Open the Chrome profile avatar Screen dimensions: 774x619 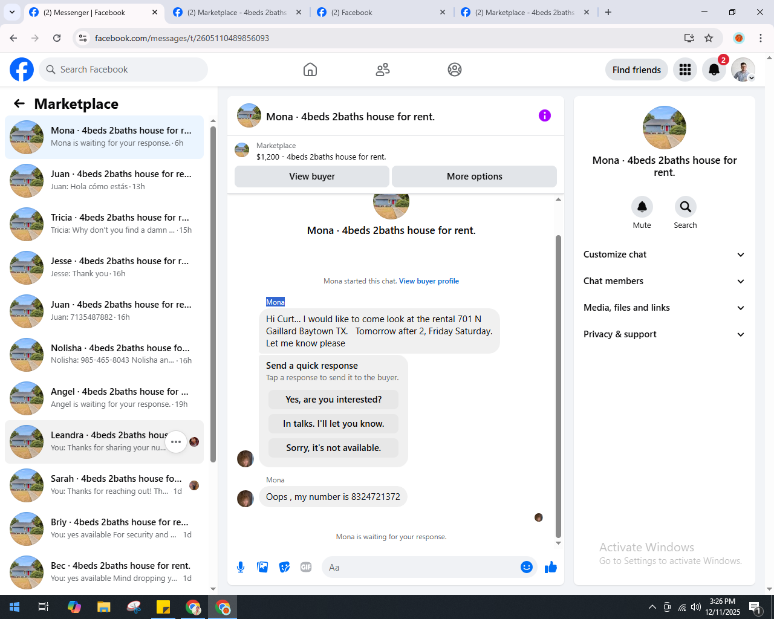coord(739,38)
